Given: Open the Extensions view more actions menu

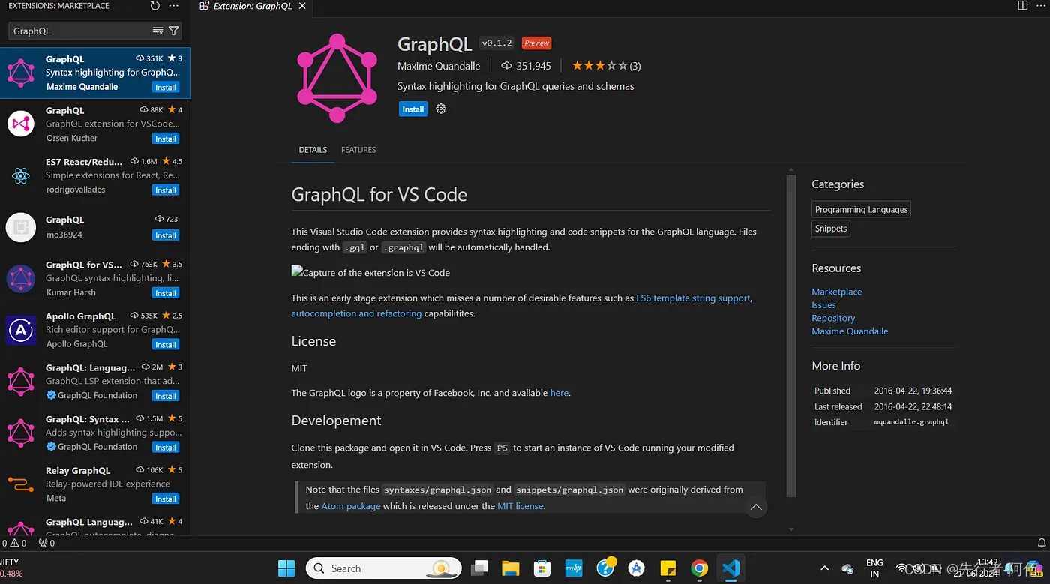Looking at the screenshot, I should 173,5.
